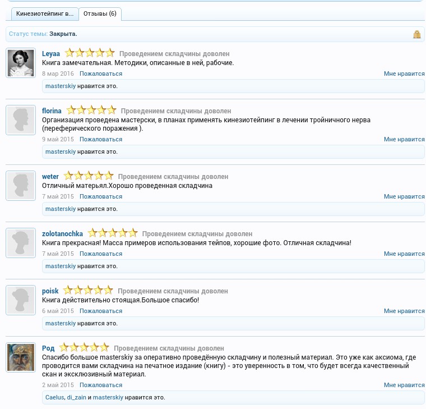Viewport: 426px width, 409px height.
Task: Click the star rating on zolotanochka's review
Action: (x=113, y=233)
